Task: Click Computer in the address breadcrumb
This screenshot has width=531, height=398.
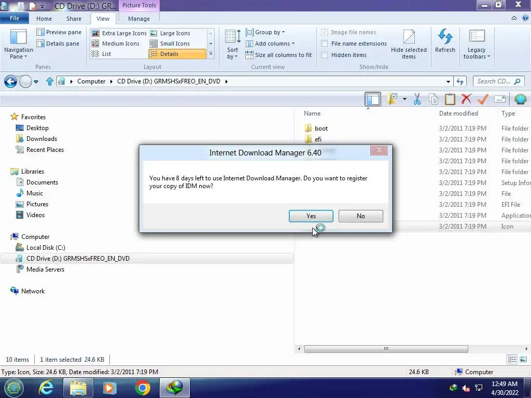Action: (91, 81)
